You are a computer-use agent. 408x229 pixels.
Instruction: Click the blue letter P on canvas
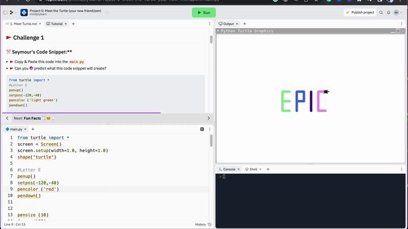pyautogui.click(x=300, y=101)
